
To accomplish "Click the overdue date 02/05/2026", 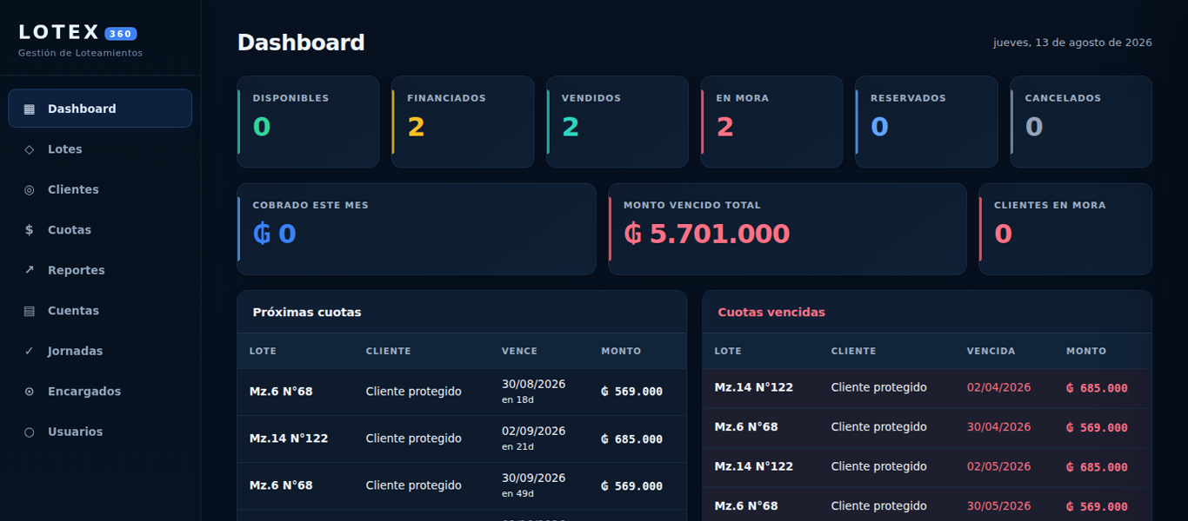I will pyautogui.click(x=998, y=466).
